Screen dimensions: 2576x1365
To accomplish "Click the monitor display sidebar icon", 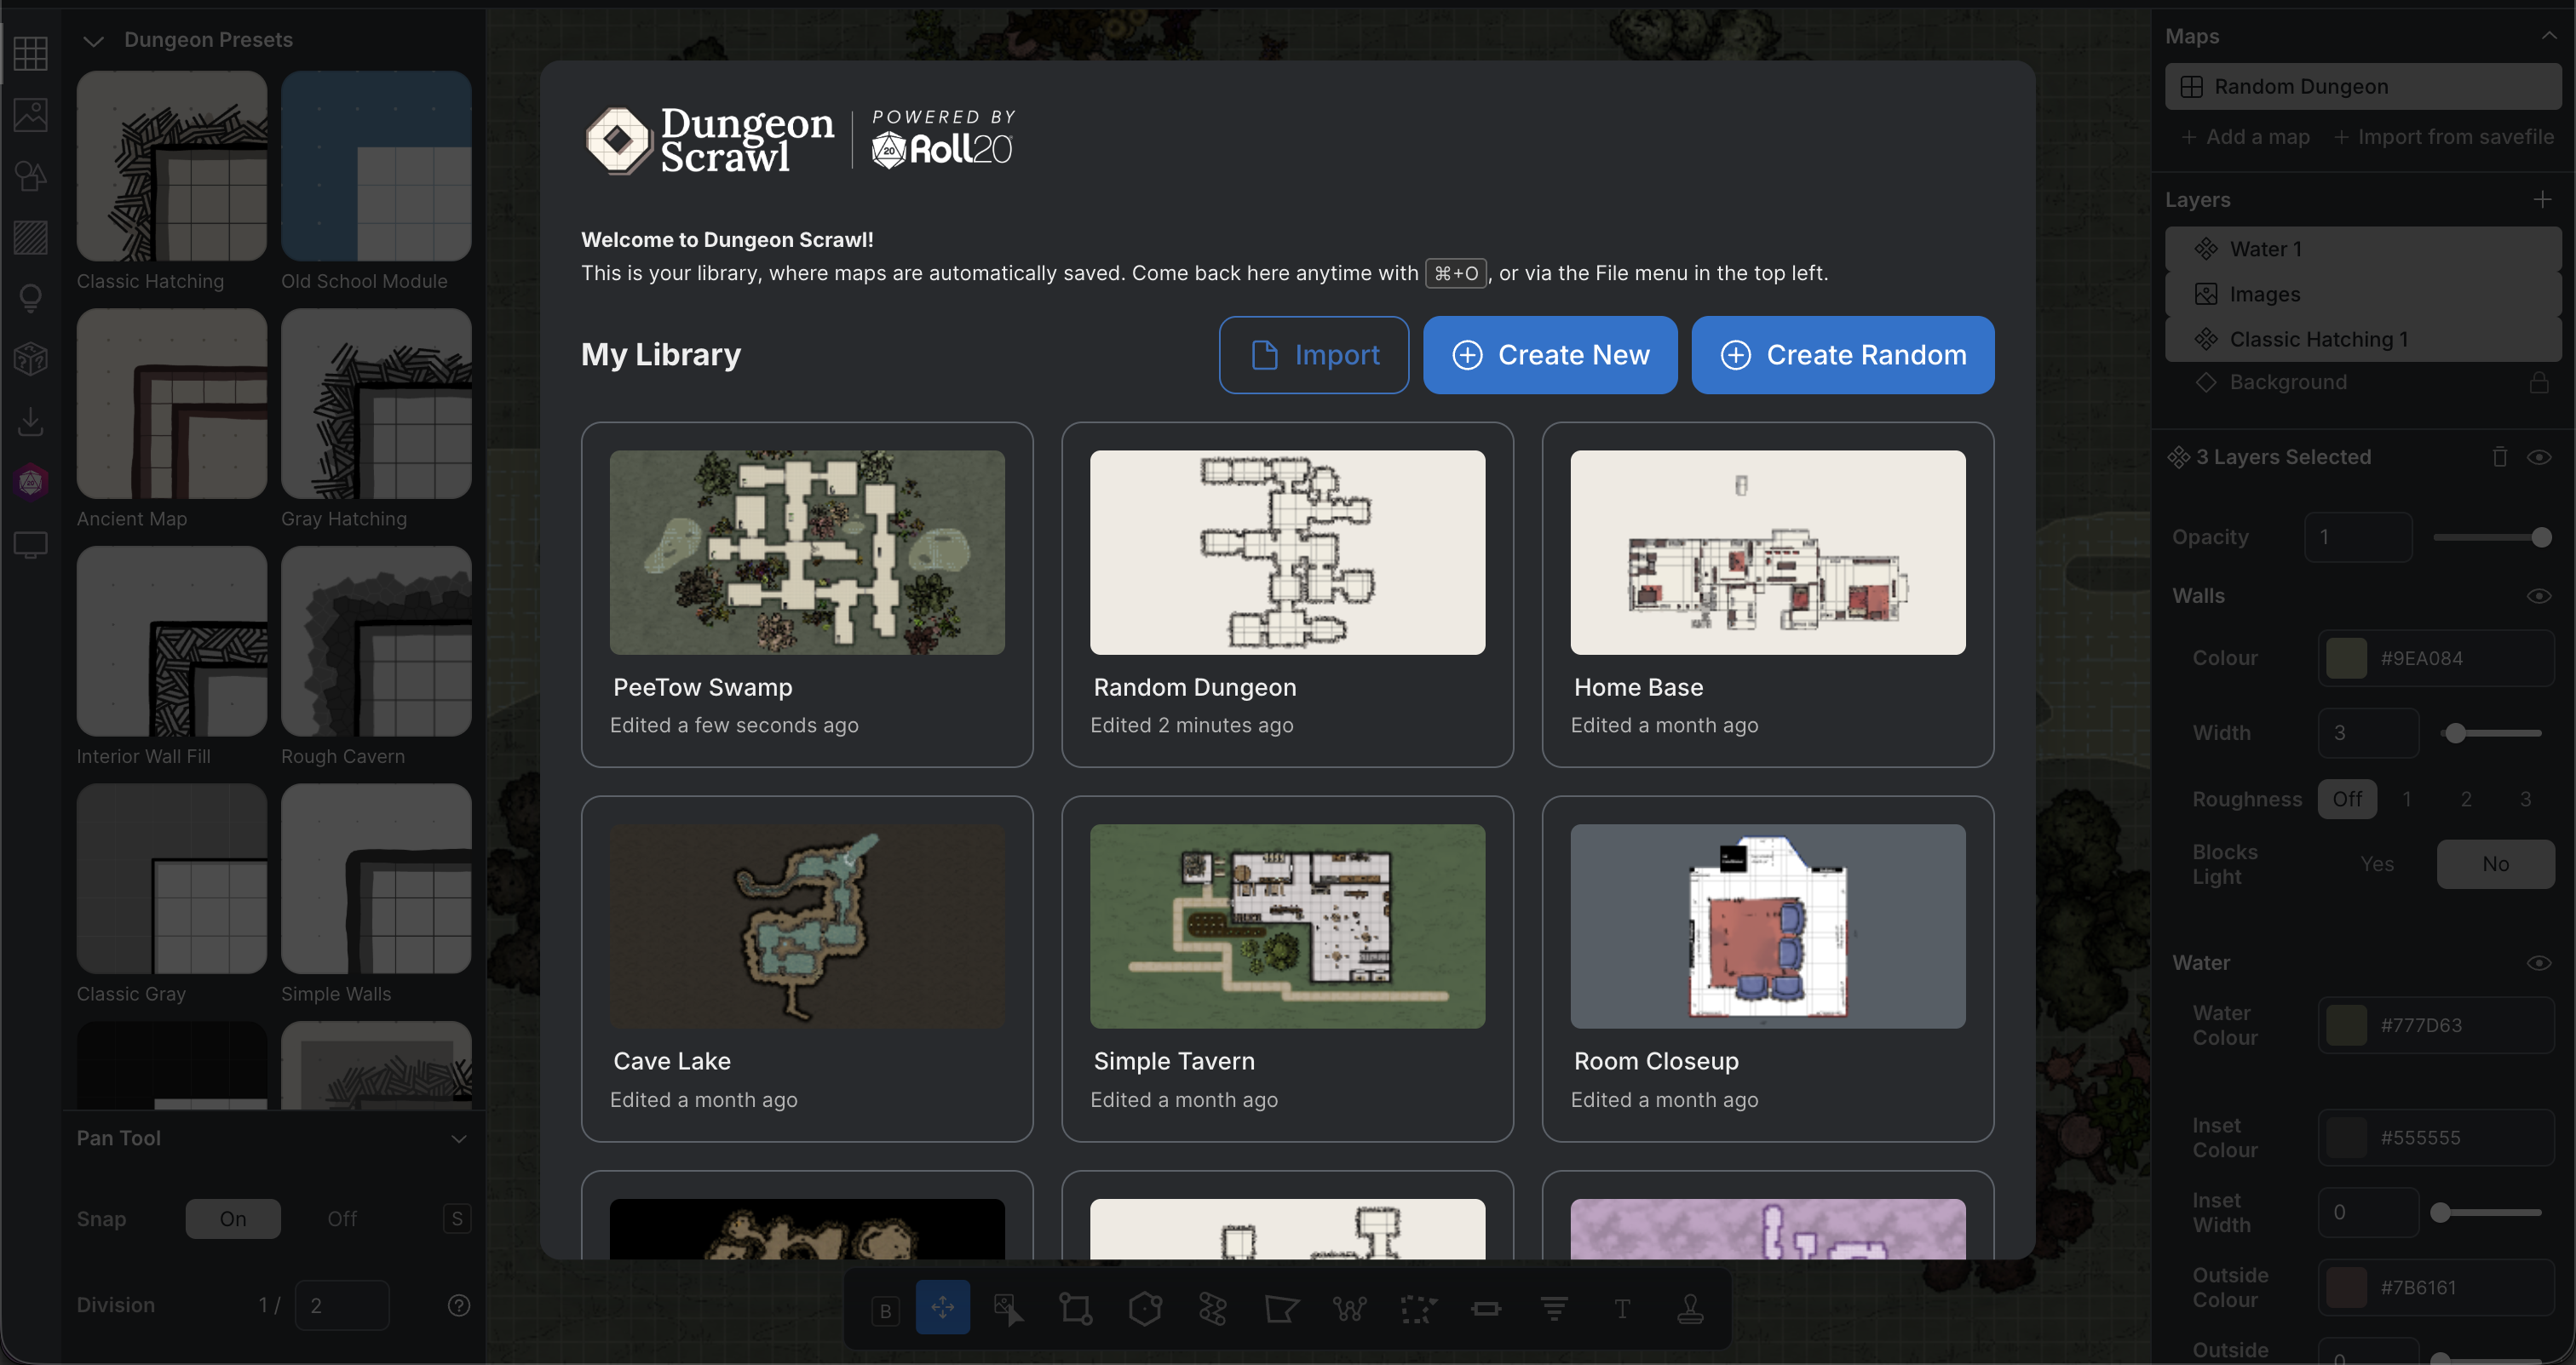I will point(31,545).
